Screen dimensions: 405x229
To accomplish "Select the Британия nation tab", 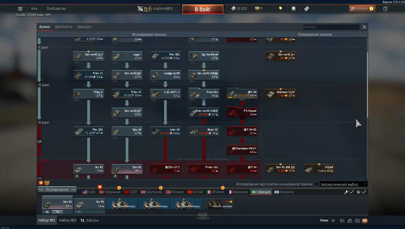I will pyautogui.click(x=152, y=192).
